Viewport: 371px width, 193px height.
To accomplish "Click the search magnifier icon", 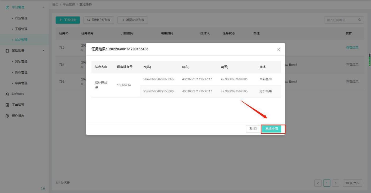I will [359, 20].
